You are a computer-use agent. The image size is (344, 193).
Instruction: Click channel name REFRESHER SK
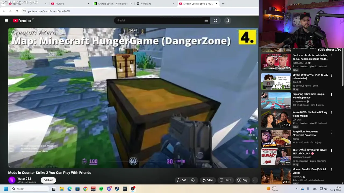click(x=300, y=63)
